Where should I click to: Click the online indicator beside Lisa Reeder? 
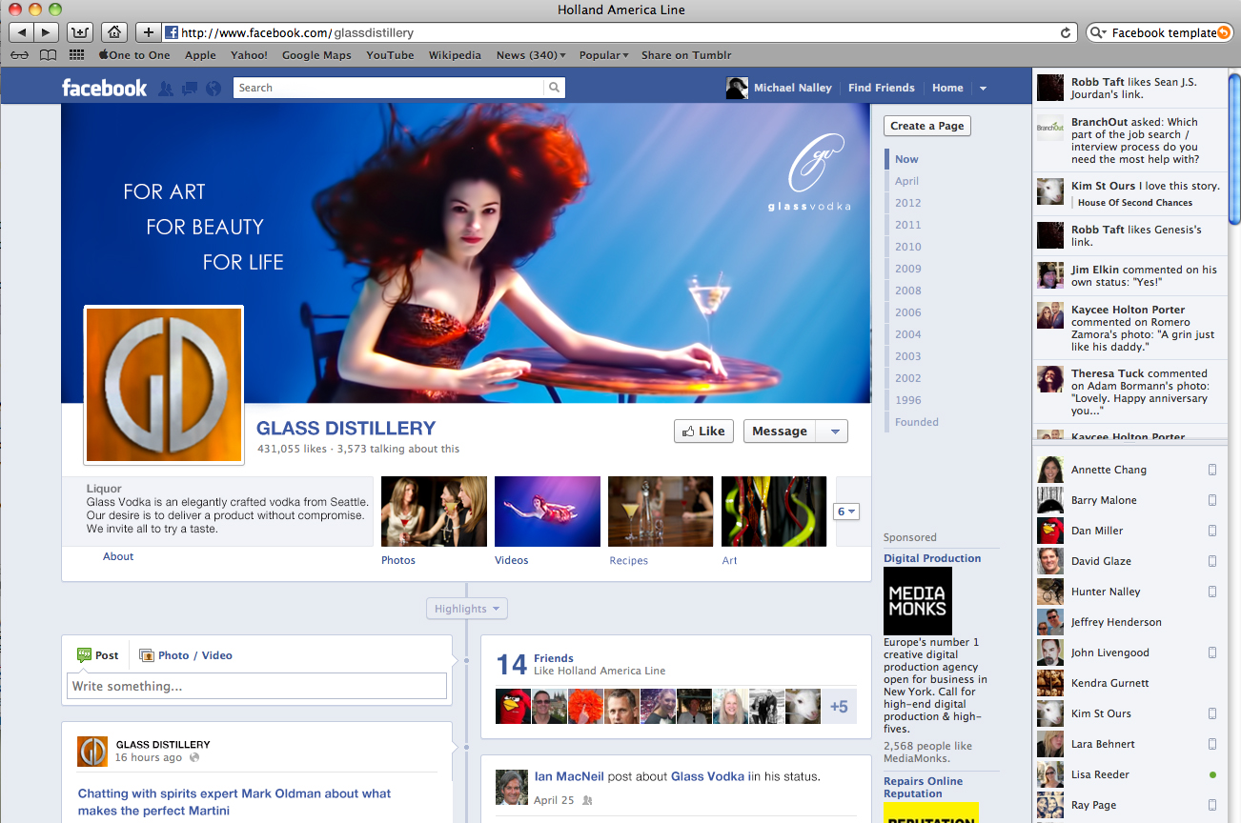(x=1212, y=774)
